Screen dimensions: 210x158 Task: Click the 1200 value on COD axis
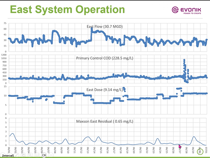point(4,55)
